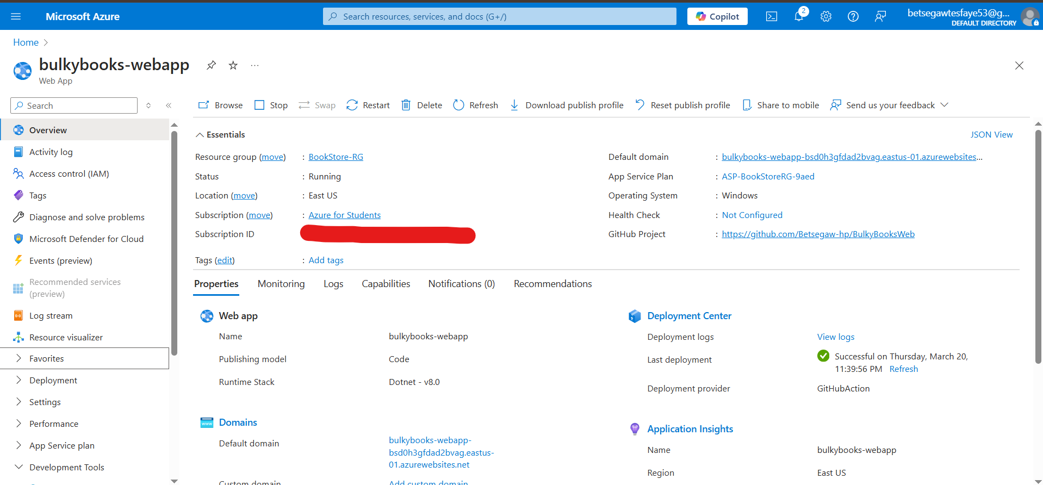Click Share to mobile
This screenshot has height=485, width=1043.
pos(780,105)
